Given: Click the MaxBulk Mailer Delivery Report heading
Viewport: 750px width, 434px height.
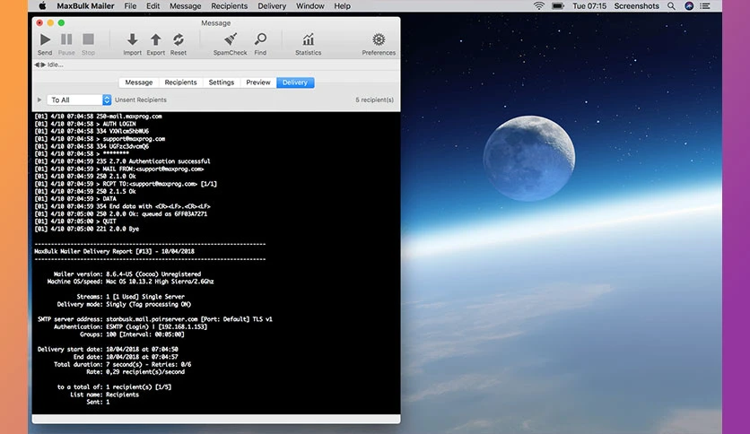Looking at the screenshot, I should click(x=114, y=251).
